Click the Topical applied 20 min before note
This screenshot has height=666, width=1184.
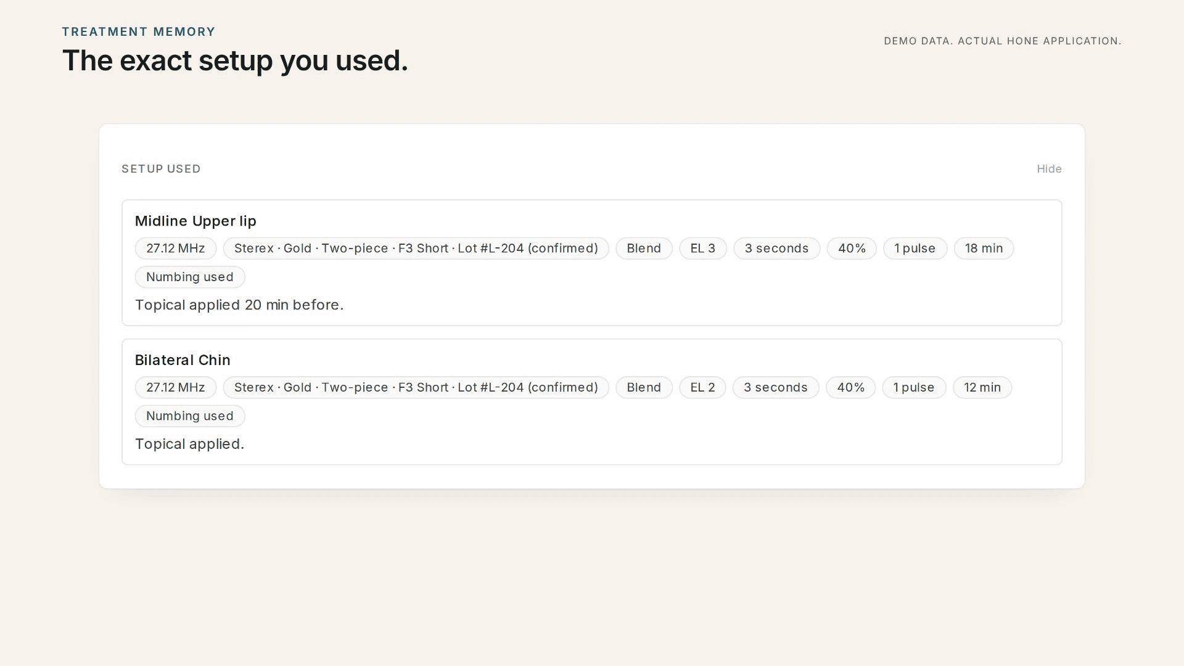coord(239,305)
